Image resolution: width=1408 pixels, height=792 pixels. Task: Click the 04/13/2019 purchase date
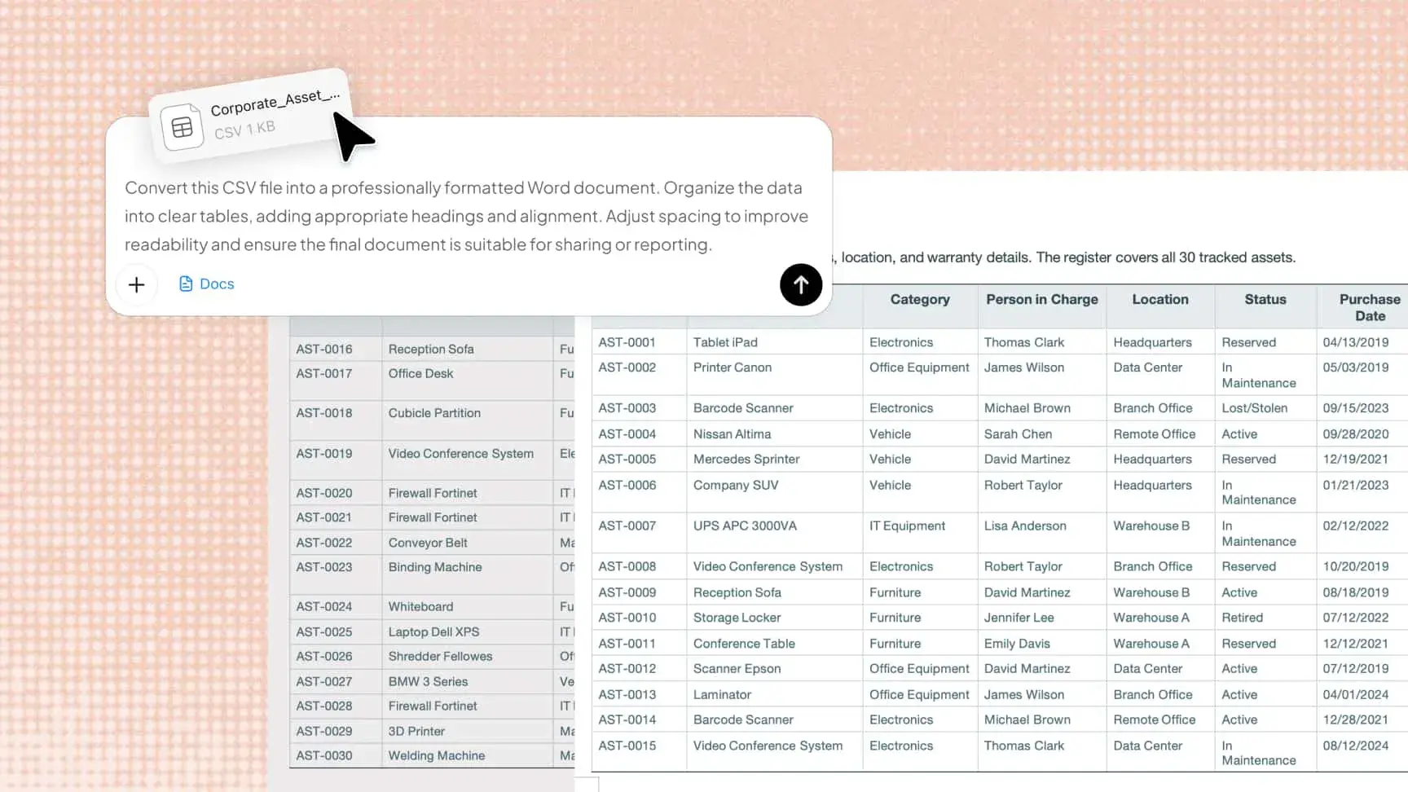tap(1356, 342)
